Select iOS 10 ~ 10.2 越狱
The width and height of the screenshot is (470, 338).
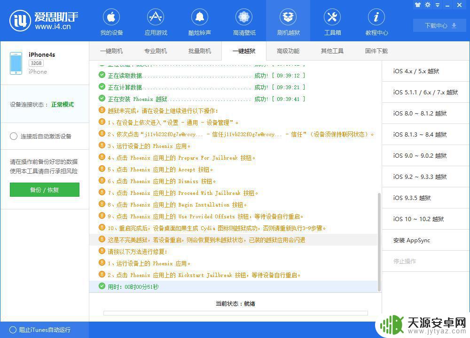[426, 219]
